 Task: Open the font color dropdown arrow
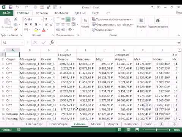pyautogui.click(x=47, y=30)
